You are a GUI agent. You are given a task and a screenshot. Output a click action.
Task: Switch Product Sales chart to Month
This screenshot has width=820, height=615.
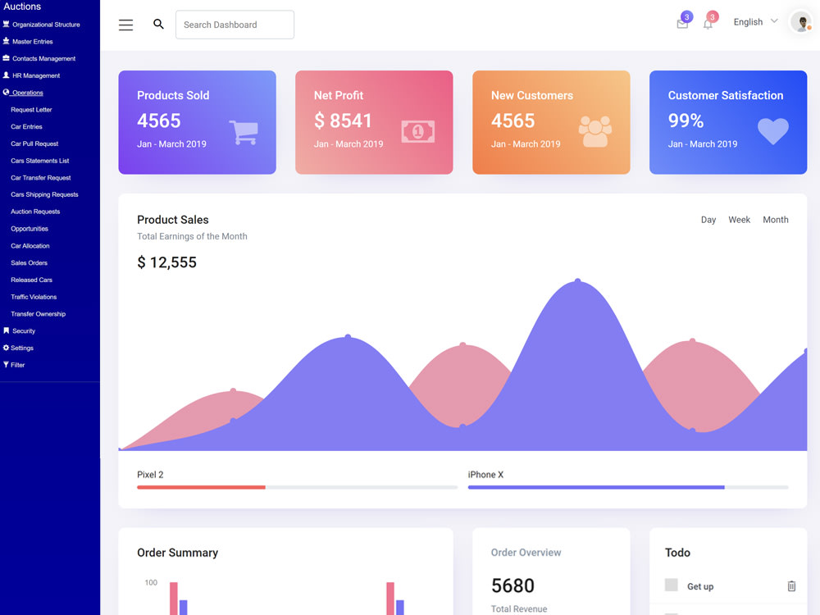pyautogui.click(x=776, y=220)
